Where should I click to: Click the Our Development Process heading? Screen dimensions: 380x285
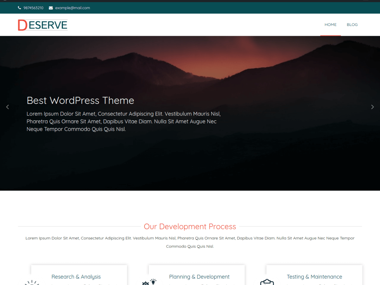190,226
